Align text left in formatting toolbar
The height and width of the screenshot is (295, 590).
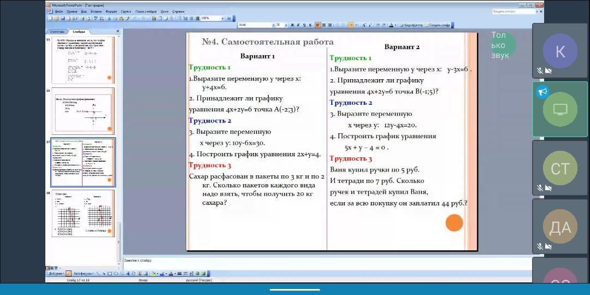click(x=318, y=25)
